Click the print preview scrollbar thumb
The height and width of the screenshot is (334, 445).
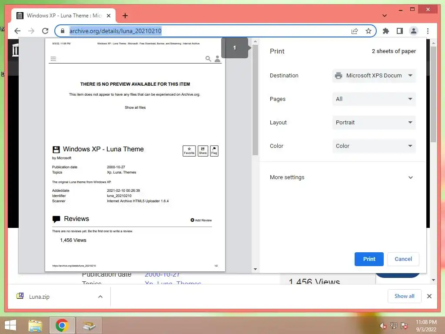[x=255, y=100]
